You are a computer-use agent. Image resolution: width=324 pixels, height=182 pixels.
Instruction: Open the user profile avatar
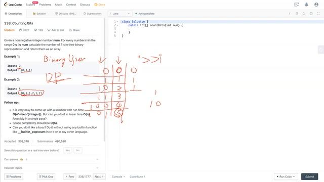tap(316, 5)
